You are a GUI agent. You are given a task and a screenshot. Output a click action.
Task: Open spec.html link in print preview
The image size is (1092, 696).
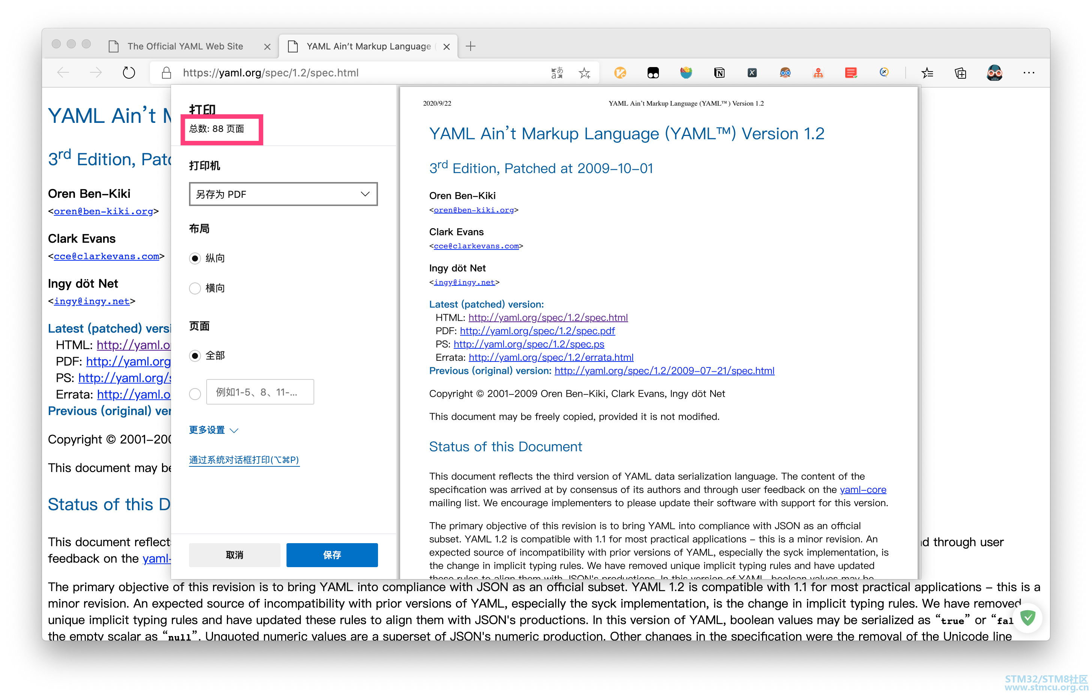point(548,318)
